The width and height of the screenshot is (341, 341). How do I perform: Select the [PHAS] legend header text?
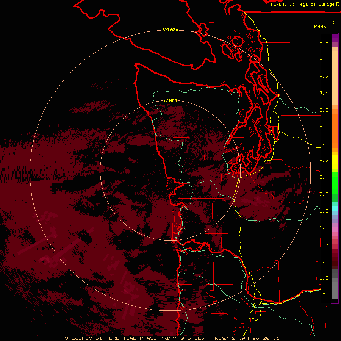point(320,26)
